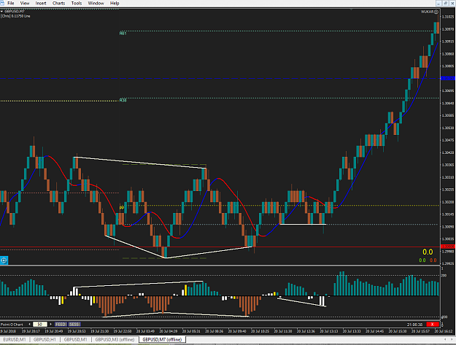Click the 21:06:38 clock text
The image size is (456, 345).
(x=414, y=324)
